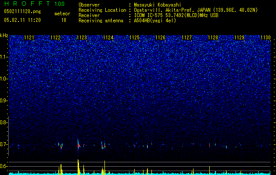Click the 1125 time marker

click(134, 38)
